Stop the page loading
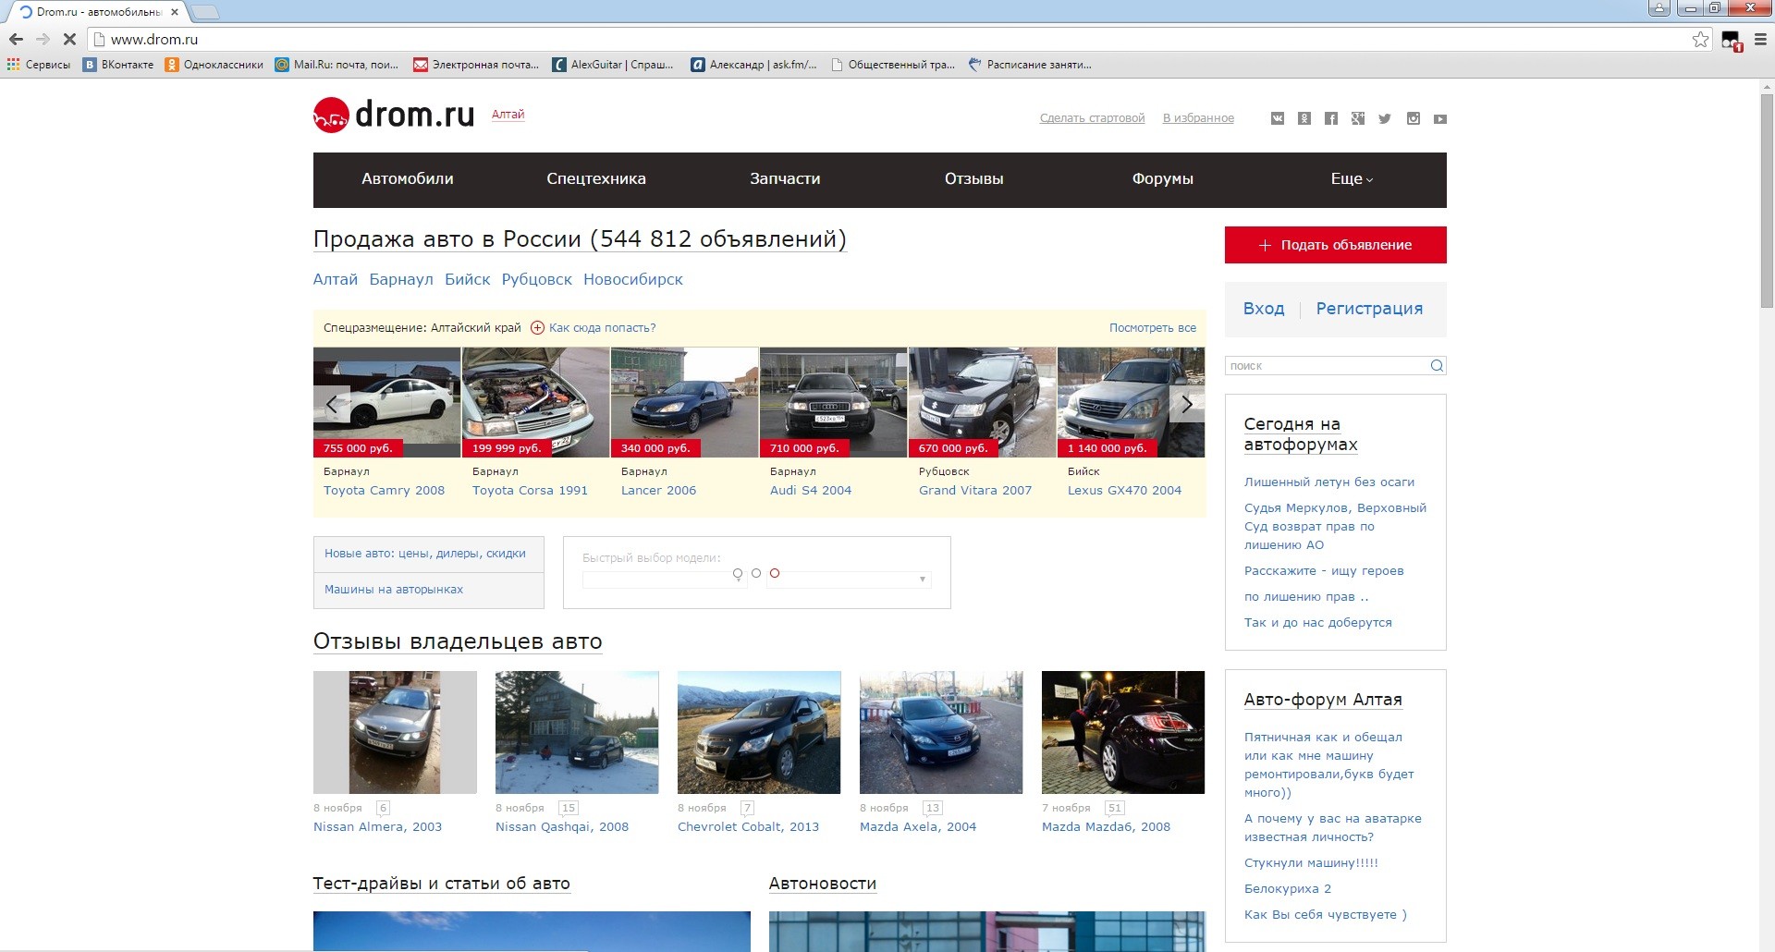The image size is (1775, 952). click(69, 39)
